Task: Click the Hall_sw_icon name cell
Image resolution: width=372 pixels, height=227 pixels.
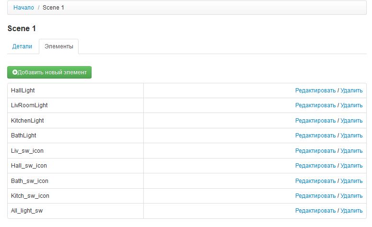Action: coord(29,166)
